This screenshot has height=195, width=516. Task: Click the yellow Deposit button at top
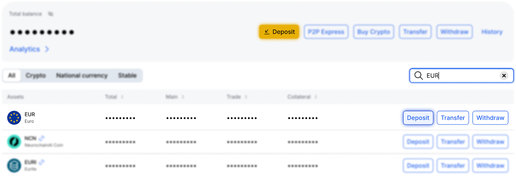click(x=279, y=32)
